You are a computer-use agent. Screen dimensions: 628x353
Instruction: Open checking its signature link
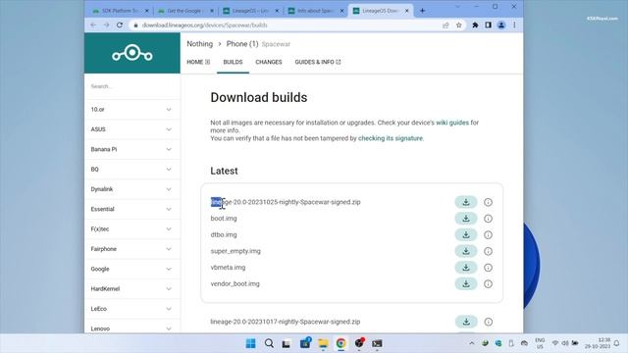[391, 138]
